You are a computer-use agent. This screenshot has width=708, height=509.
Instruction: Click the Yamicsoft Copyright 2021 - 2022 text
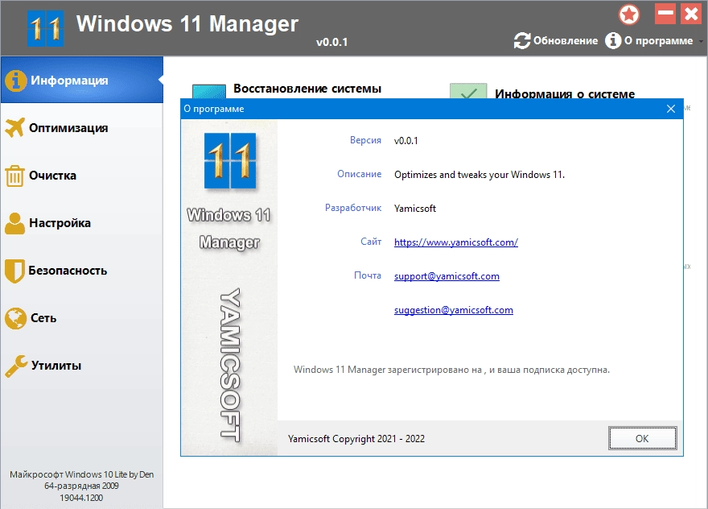pyautogui.click(x=356, y=438)
